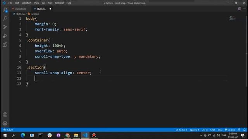Open GitHub Desktop taskbar icon

tap(59, 135)
